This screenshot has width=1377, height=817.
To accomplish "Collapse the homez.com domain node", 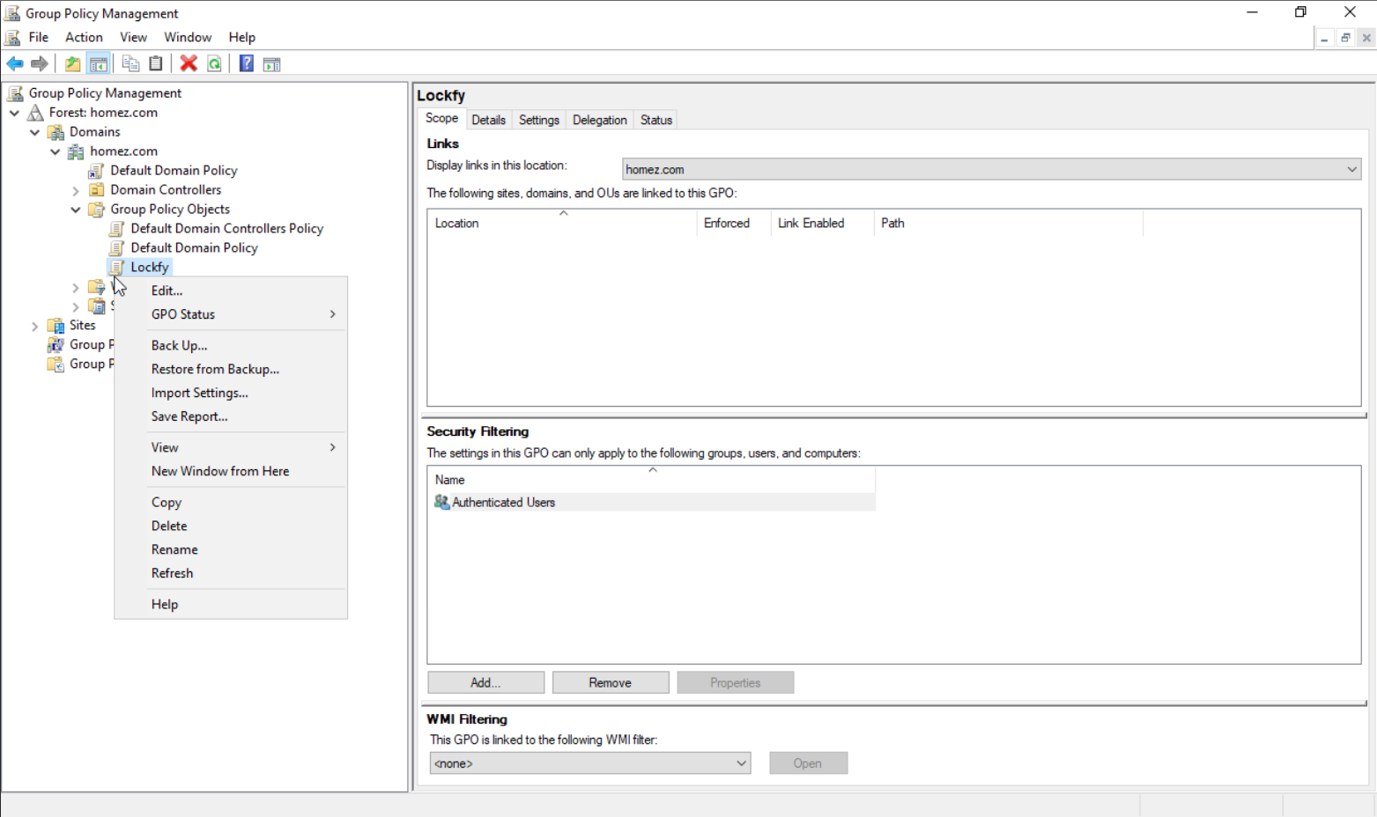I will (55, 151).
